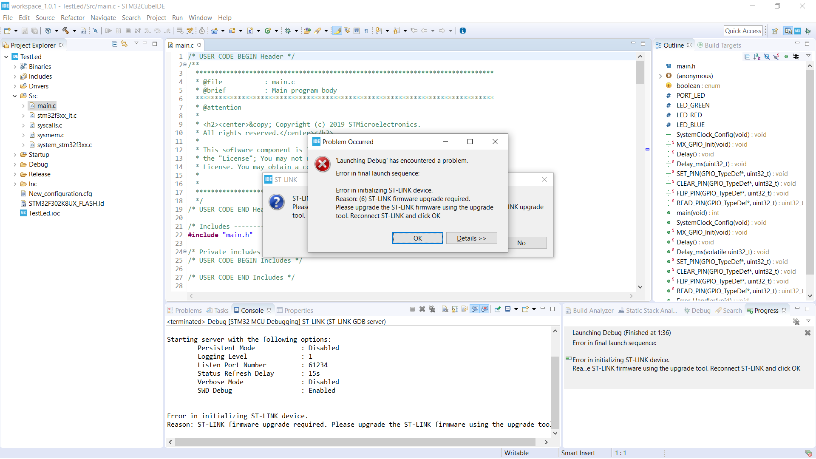Viewport: 816px width, 459px height.
Task: Collapse the Src folder node
Action: coord(15,96)
